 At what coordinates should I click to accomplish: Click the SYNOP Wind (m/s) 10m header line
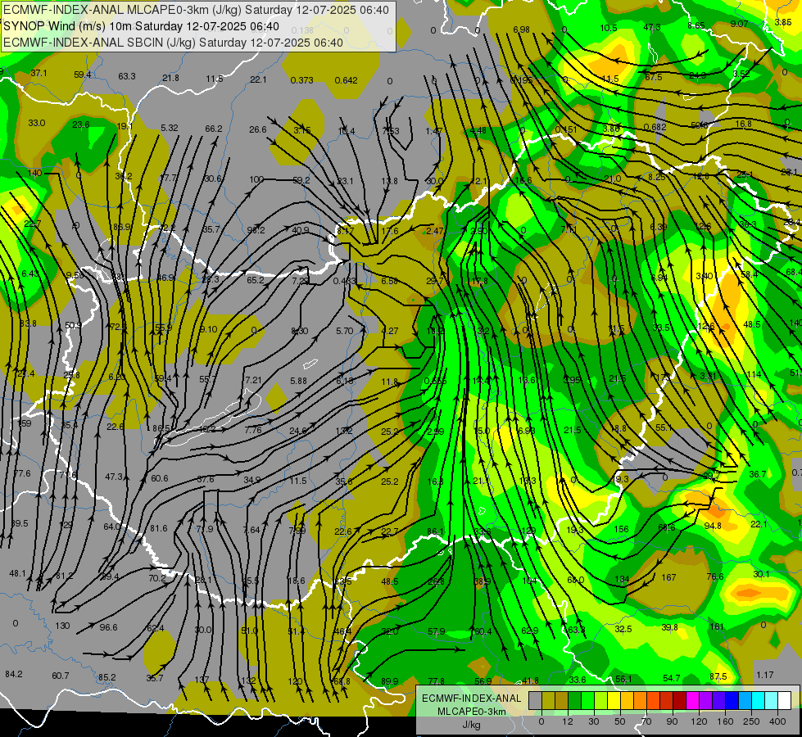141,26
